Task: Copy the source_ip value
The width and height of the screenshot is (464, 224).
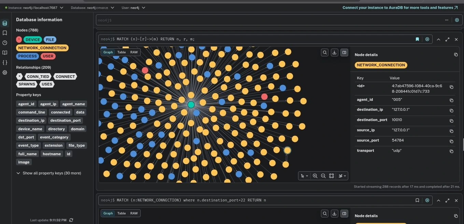Action: point(451,131)
